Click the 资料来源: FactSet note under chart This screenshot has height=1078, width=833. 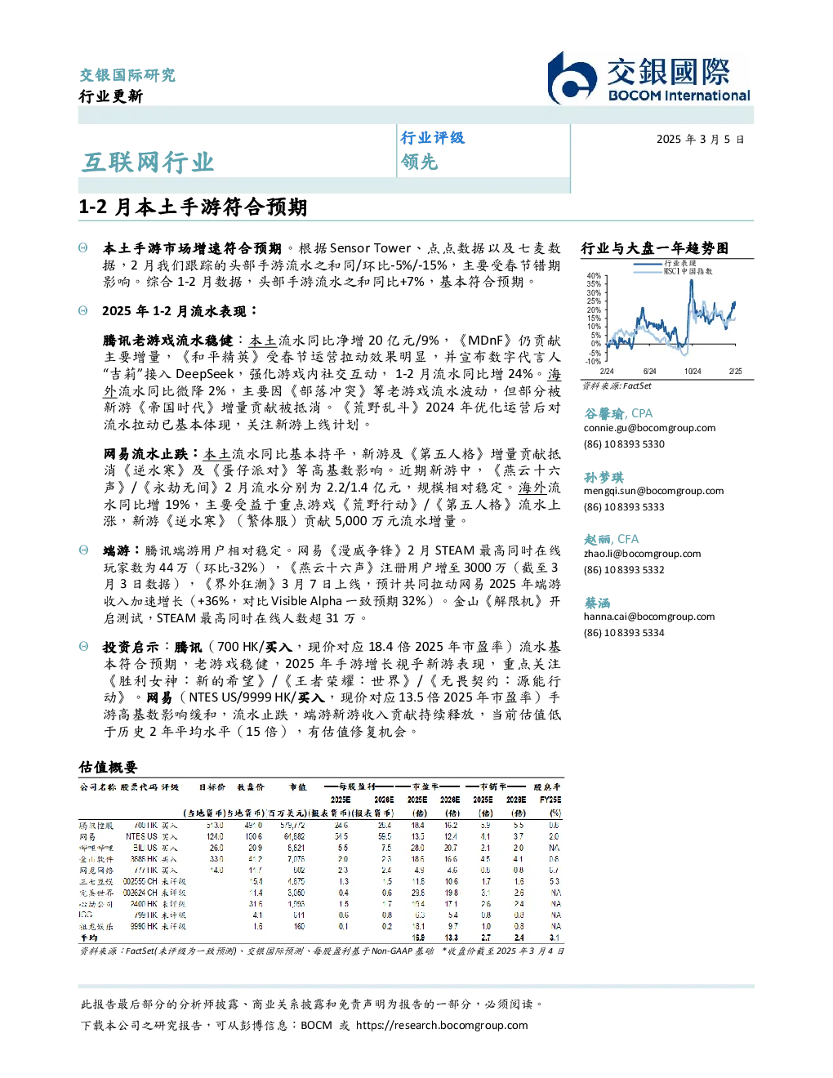[617, 385]
